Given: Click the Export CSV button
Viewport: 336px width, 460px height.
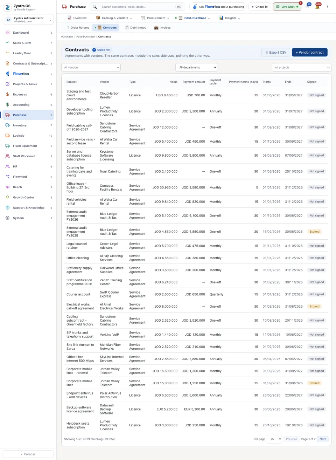Looking at the screenshot, I should click(x=276, y=53).
